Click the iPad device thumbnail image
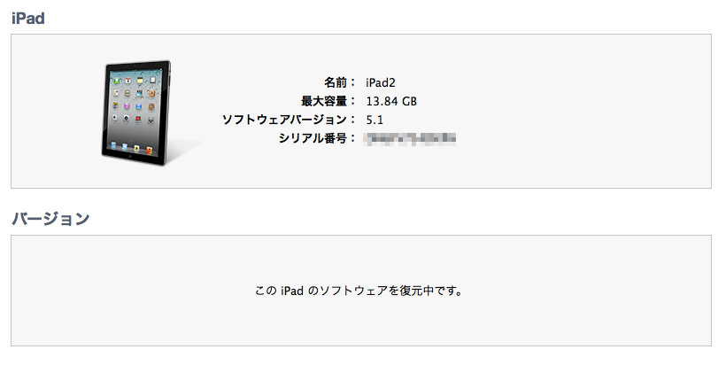This screenshot has height=365, width=726. click(136, 113)
